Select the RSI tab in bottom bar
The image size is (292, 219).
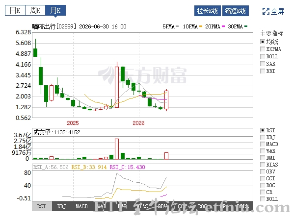point(42,206)
